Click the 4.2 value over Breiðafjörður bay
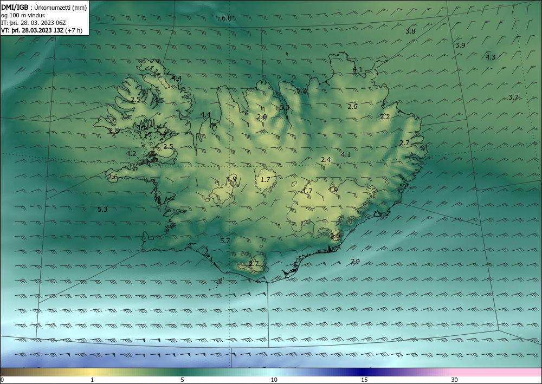The height and width of the screenshot is (384, 542). tap(131, 154)
